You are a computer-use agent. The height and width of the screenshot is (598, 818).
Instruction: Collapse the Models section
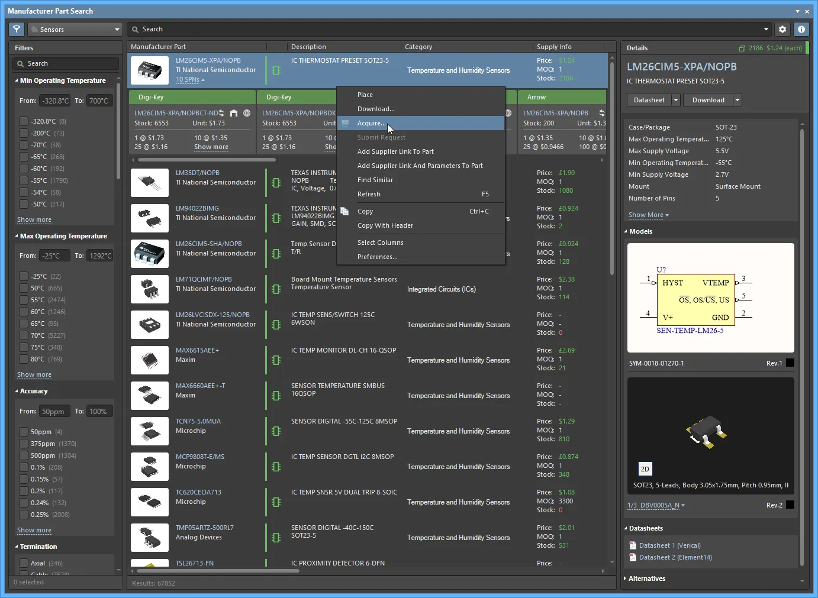pos(626,231)
